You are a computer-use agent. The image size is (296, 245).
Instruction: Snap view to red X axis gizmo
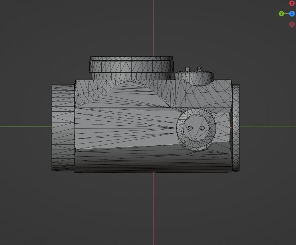292,3
